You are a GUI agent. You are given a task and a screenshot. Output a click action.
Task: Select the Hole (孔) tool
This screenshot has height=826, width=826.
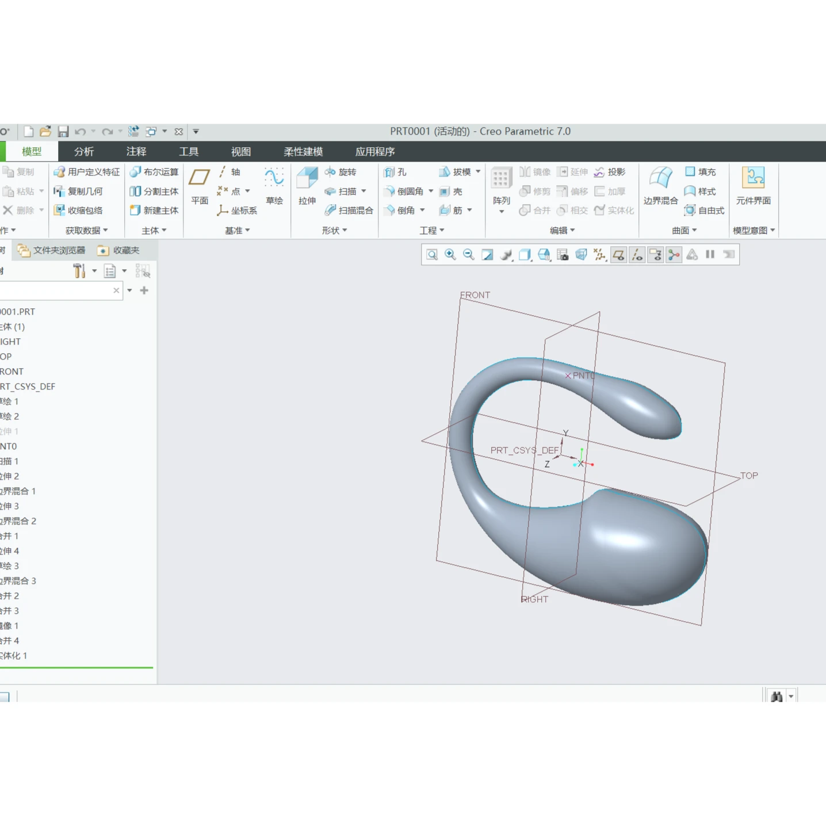coord(395,172)
